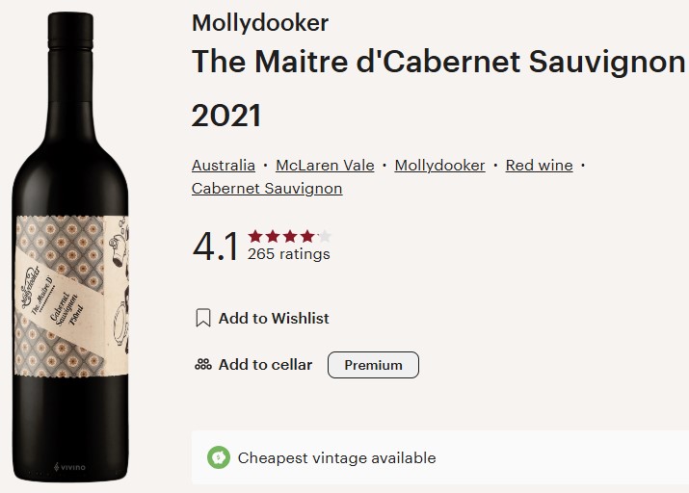
Task: Click the third red rating star
Action: pos(290,236)
